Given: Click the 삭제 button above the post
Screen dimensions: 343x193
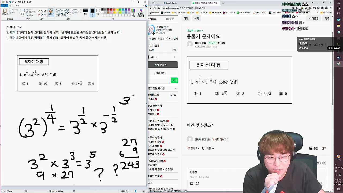Looking at the screenshot, I should click(197, 18).
